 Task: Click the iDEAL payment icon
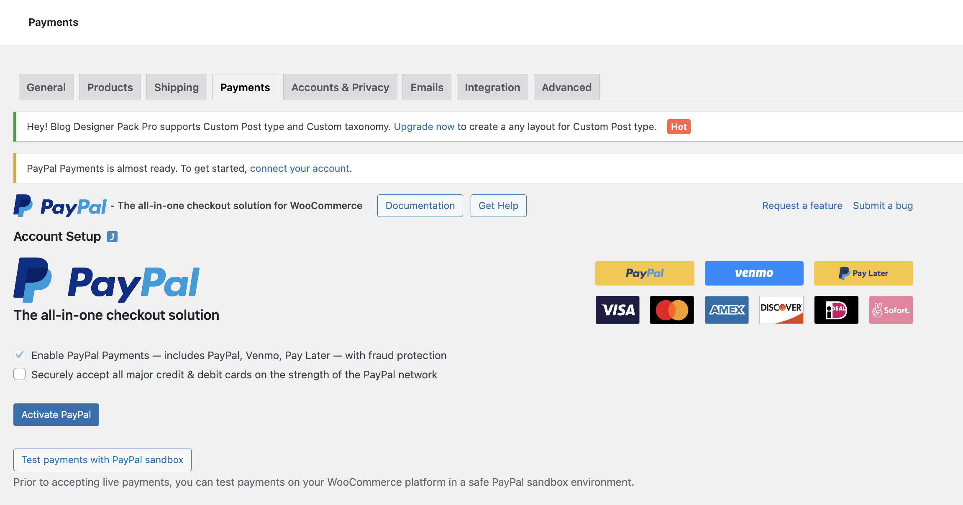click(836, 310)
